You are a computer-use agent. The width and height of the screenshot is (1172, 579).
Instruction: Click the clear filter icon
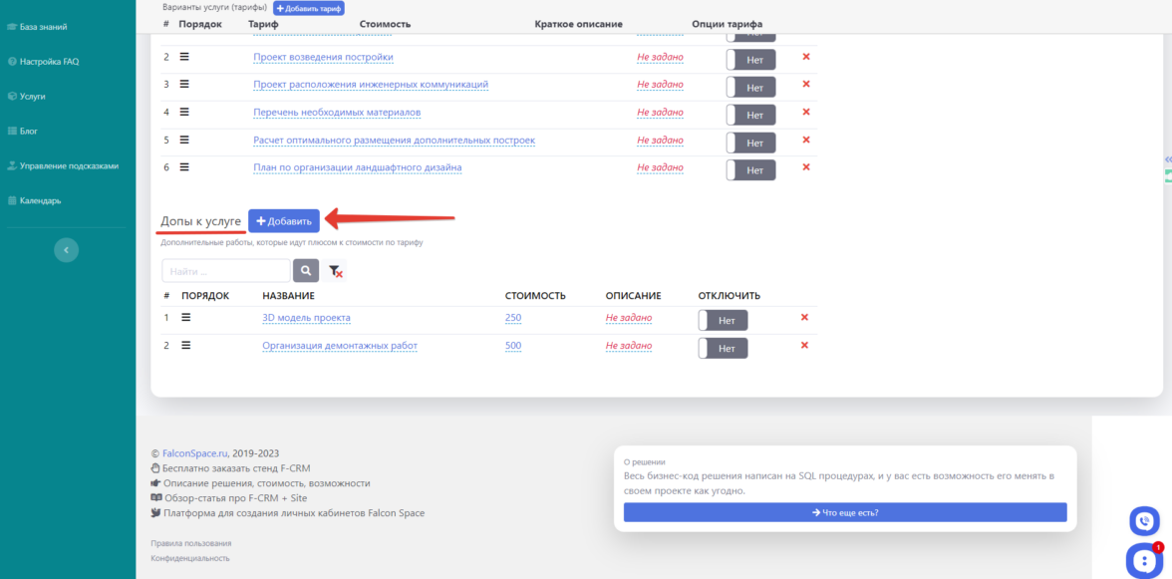pyautogui.click(x=336, y=271)
